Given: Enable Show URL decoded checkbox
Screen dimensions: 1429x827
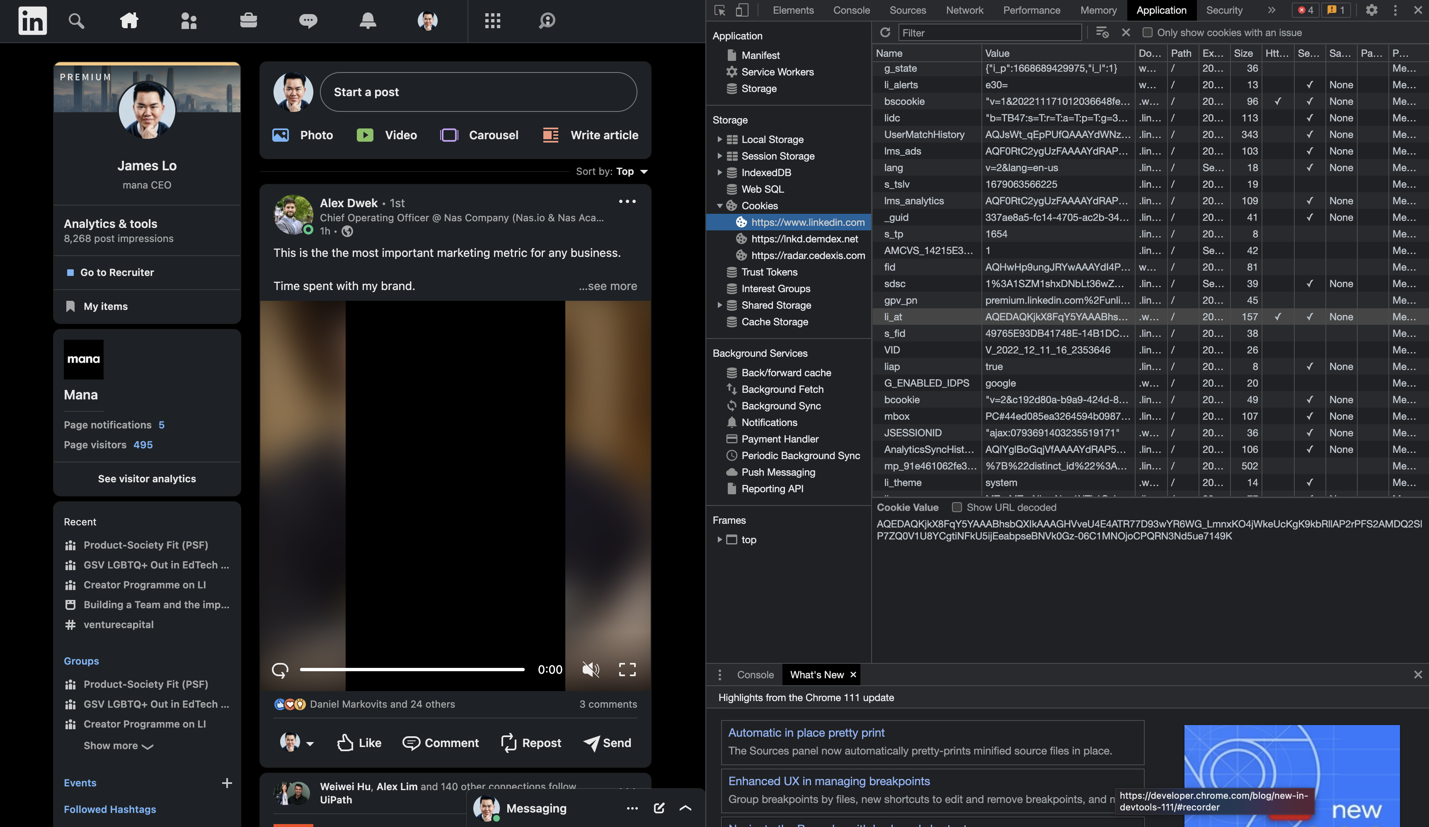Looking at the screenshot, I should click(x=957, y=507).
